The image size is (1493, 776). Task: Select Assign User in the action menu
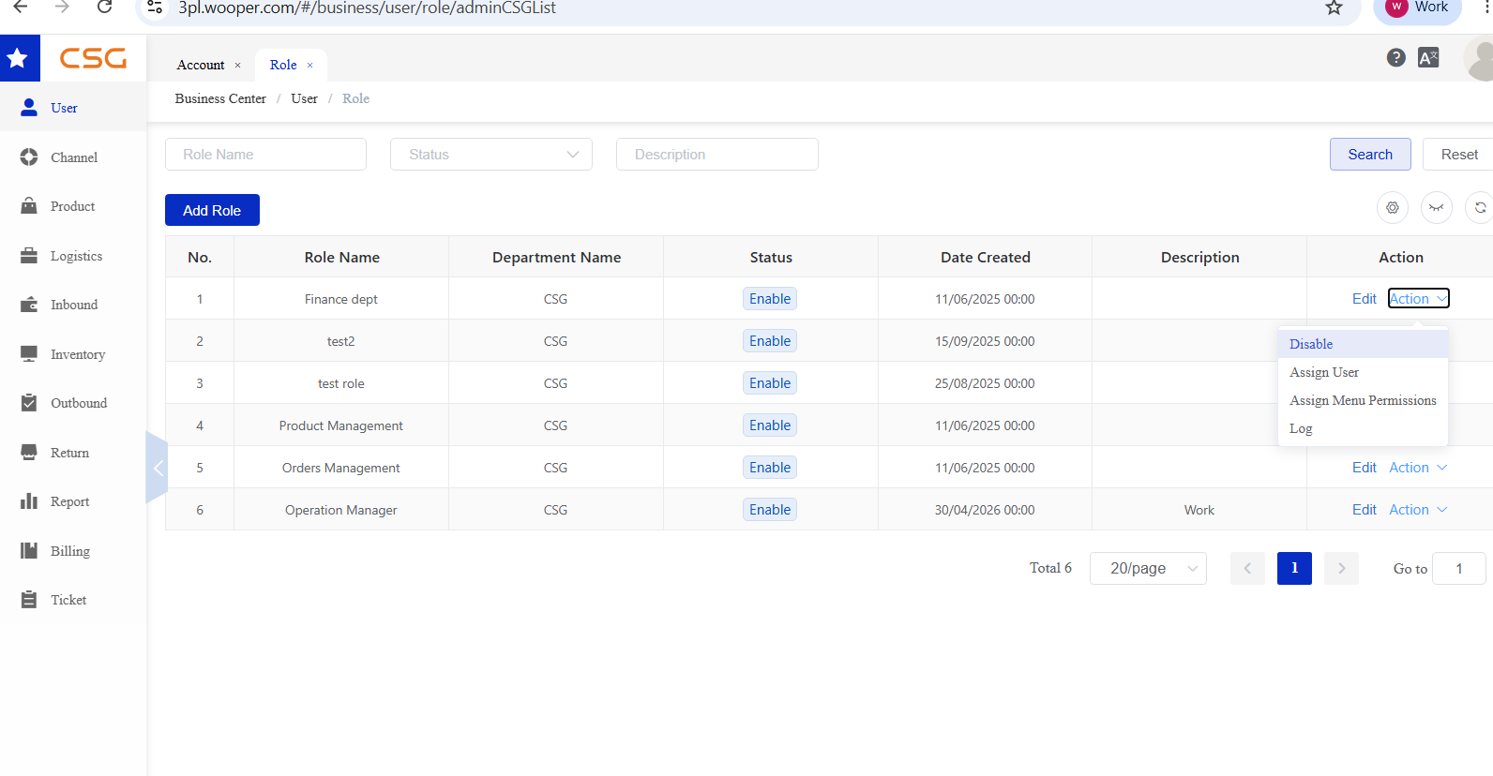pos(1363,372)
